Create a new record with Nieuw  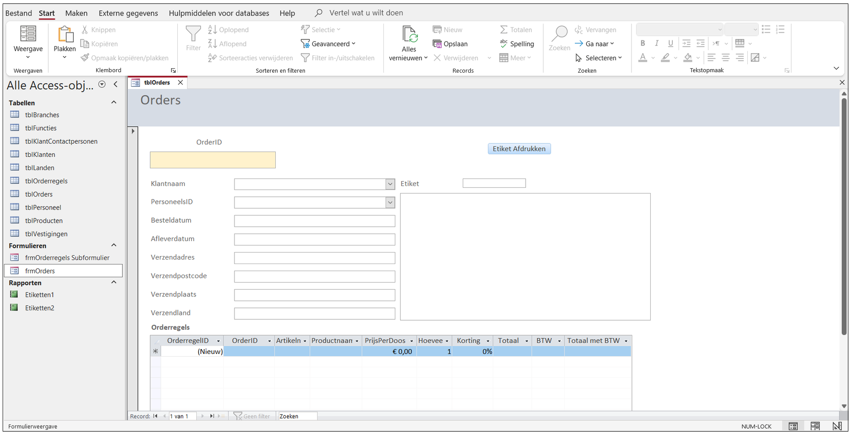pyautogui.click(x=448, y=30)
